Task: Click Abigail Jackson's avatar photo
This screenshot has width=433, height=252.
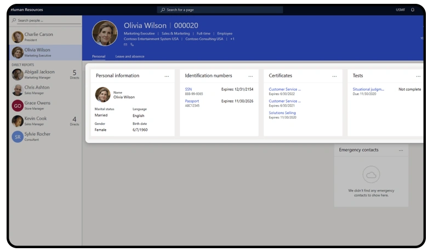Action: pos(18,74)
